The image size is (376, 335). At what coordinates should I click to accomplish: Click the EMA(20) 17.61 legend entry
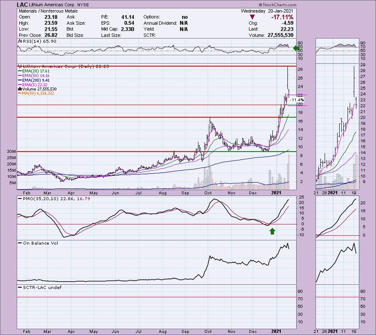pyautogui.click(x=34, y=71)
